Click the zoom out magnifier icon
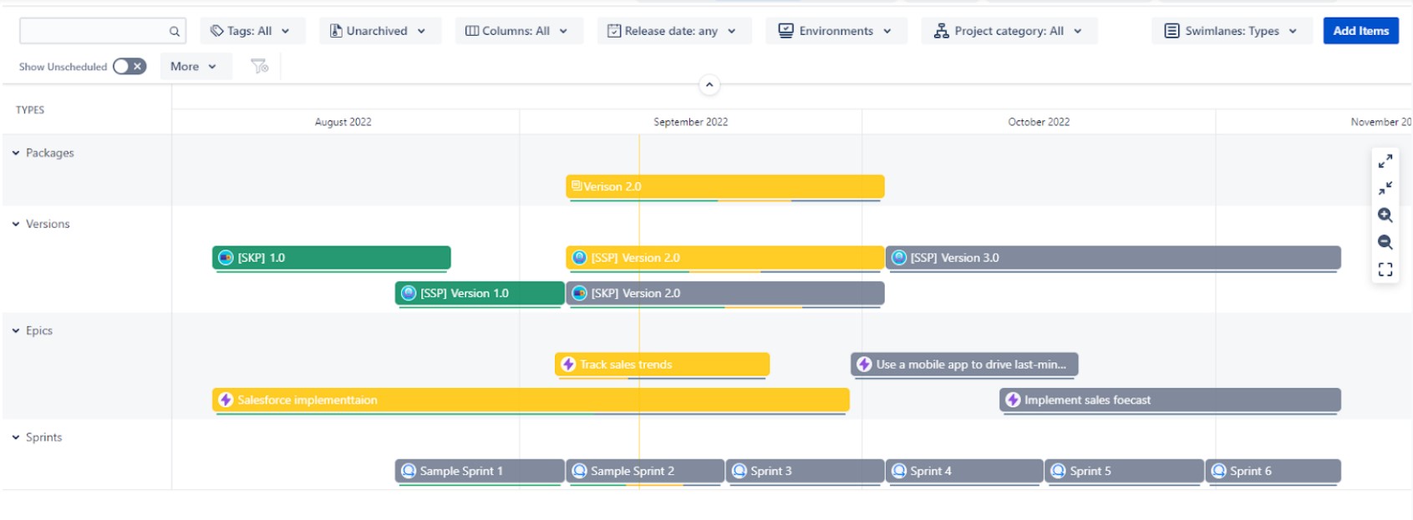This screenshot has width=1413, height=520. coord(1385,242)
